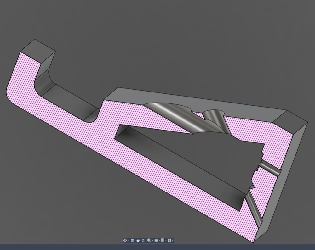315x250 pixels.
Task: Activate the Zoom tool
Action: point(143,240)
